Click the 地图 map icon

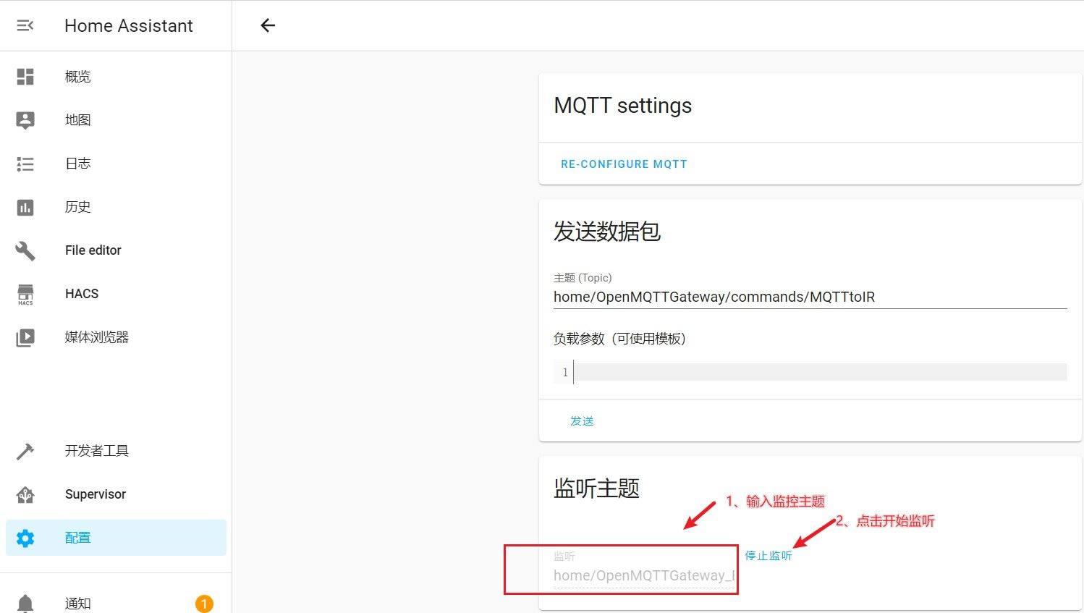click(25, 120)
